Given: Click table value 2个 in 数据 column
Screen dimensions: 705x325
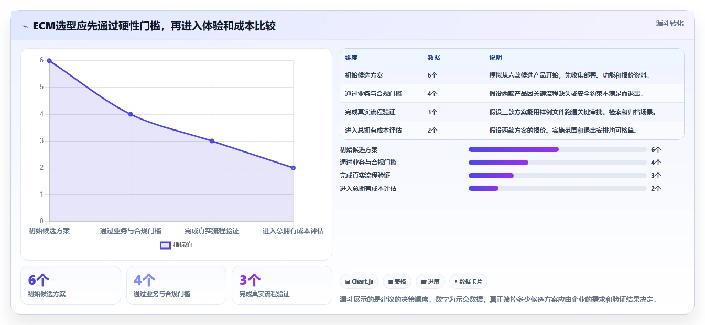Looking at the screenshot, I should pyautogui.click(x=432, y=131).
